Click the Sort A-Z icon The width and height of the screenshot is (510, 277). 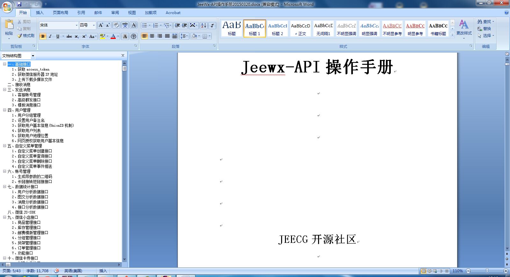tap(203, 25)
